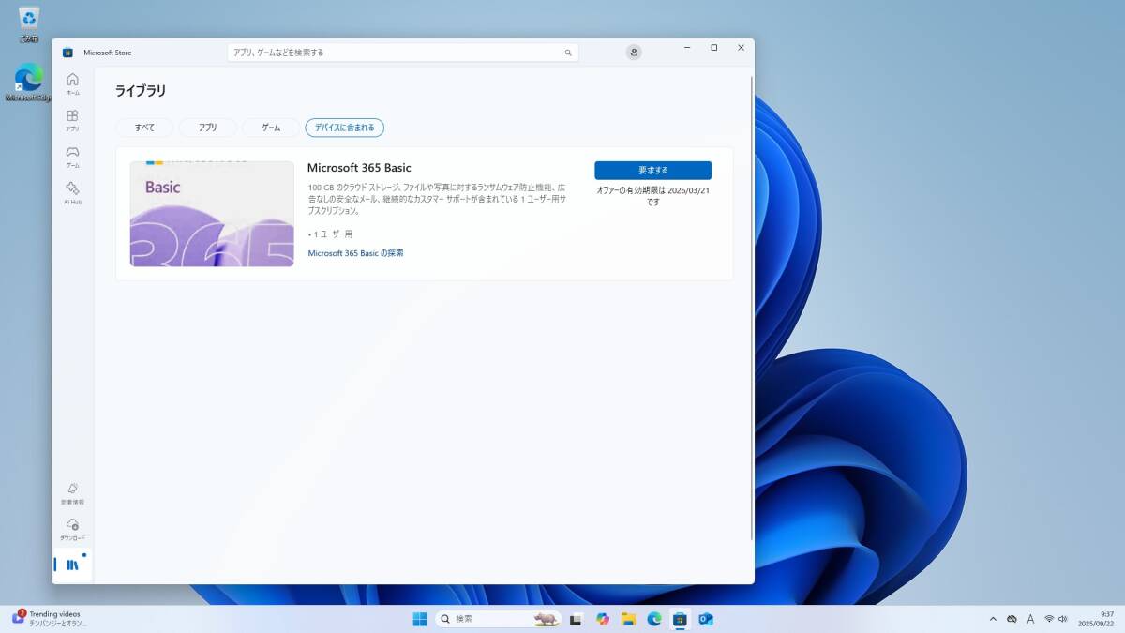Click the search magnifier in the Store search bar
This screenshot has width=1125, height=633.
click(x=567, y=52)
